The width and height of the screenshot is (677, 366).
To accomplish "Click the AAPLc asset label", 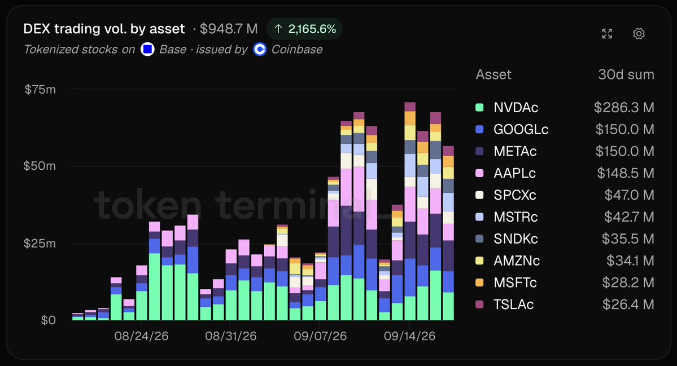I will pos(514,173).
